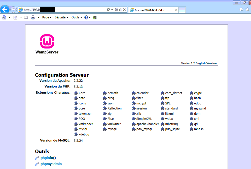This screenshot has width=251, height=169.
Task: Minimize the browser window
Action: [236, 3]
